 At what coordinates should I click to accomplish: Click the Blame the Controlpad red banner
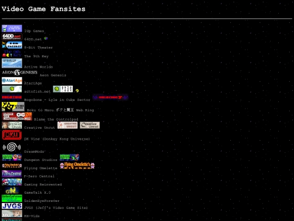17,116
